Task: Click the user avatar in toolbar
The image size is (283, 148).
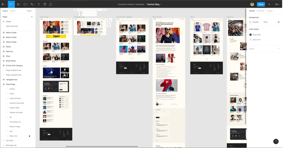Action: click(x=252, y=4)
